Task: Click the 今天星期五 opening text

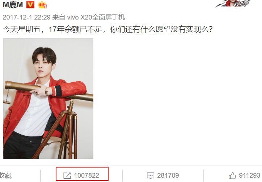Action: [x=22, y=29]
